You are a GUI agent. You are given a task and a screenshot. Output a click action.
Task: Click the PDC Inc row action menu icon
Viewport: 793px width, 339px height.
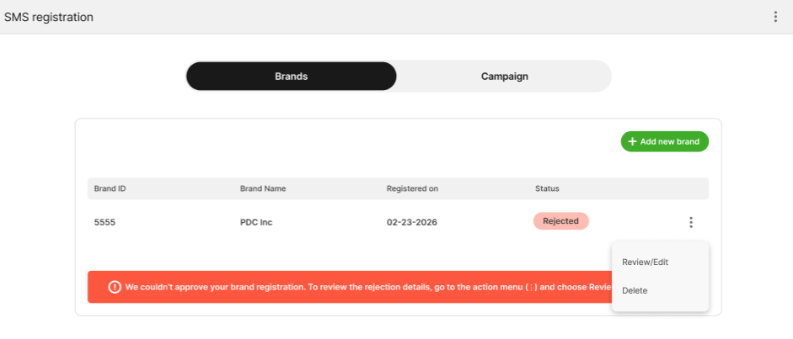691,222
